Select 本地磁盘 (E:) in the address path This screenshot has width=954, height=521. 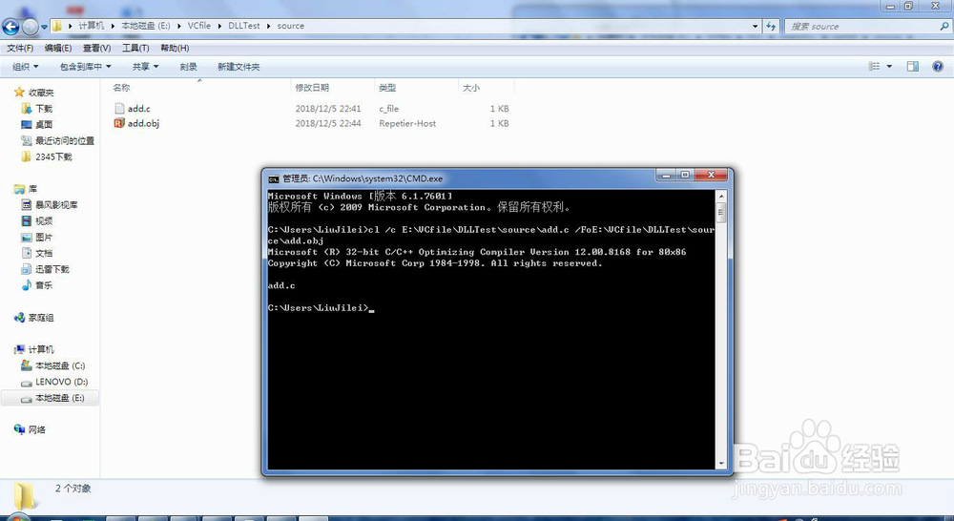click(x=145, y=26)
